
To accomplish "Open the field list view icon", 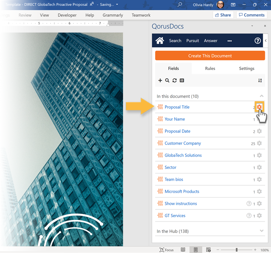I will 182,81.
